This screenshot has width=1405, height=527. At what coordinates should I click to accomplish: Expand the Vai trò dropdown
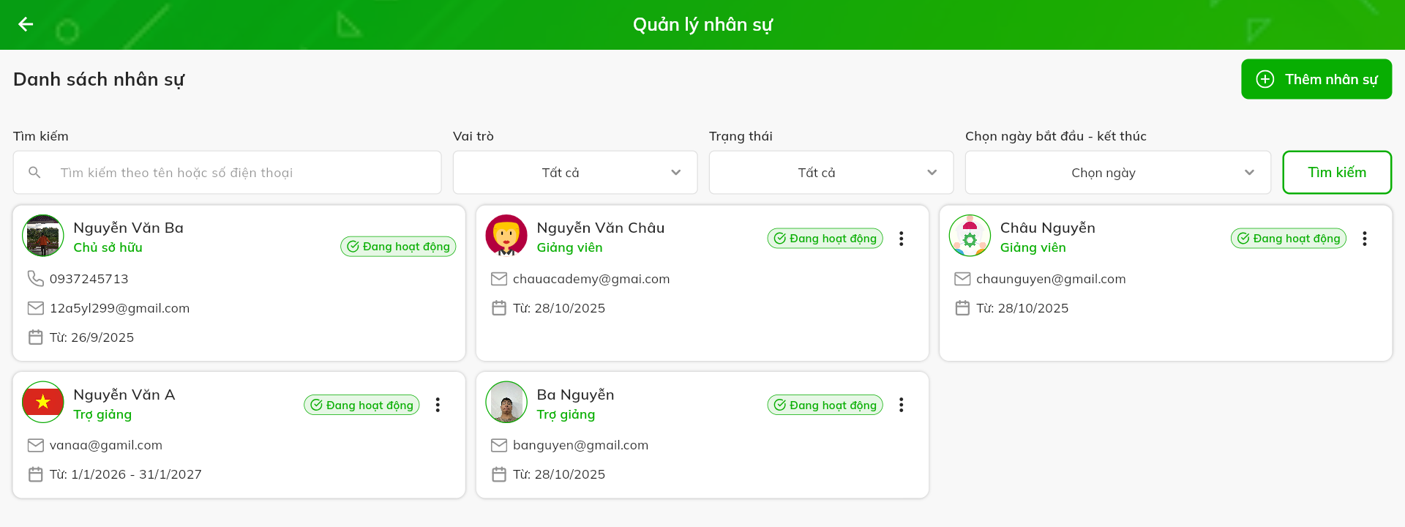(x=574, y=173)
